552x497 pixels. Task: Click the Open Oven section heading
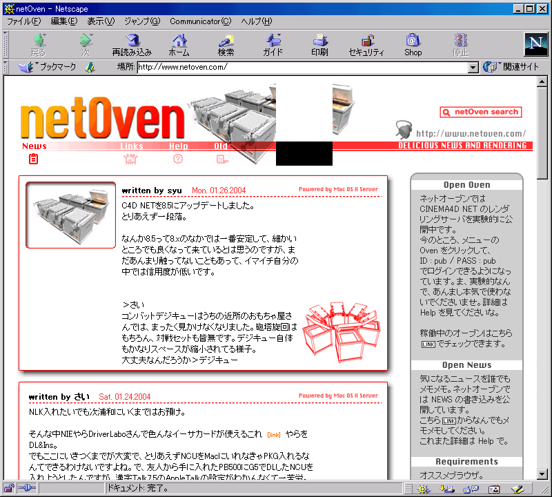[467, 185]
